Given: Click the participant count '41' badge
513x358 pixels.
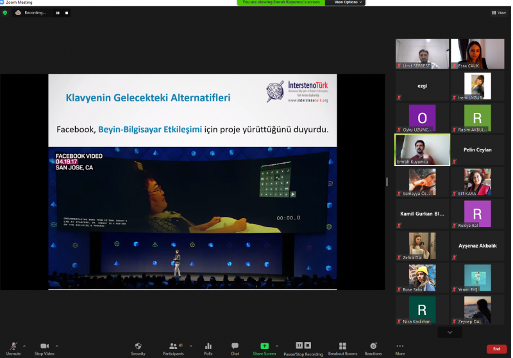Looking at the screenshot, I should 181,345.
